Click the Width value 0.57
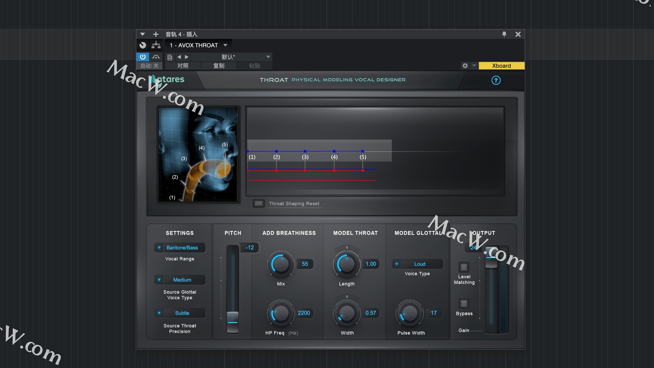The height and width of the screenshot is (368, 654). (x=371, y=313)
